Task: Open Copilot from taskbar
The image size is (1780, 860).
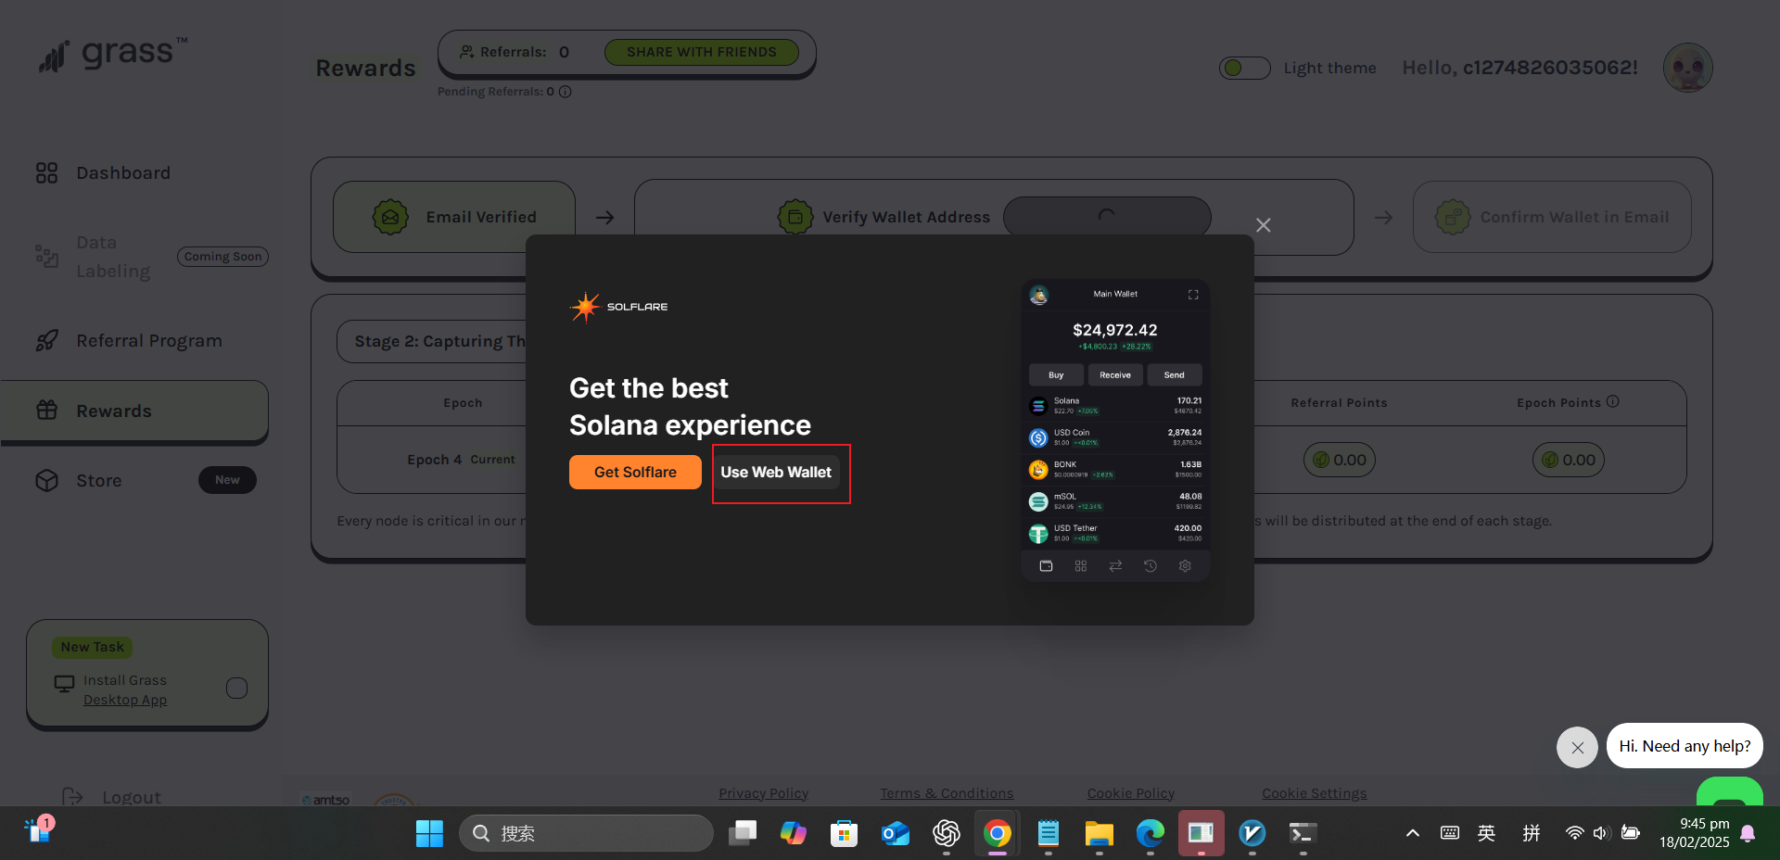Action: 793,833
